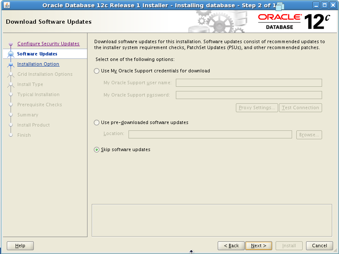Click Test Connection button

[x=301, y=108]
